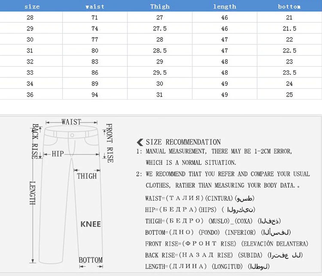Click the WAIST label above the pants diagram

[71, 122]
